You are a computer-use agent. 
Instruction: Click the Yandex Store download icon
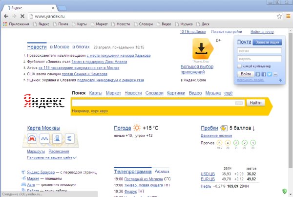[x=203, y=49]
